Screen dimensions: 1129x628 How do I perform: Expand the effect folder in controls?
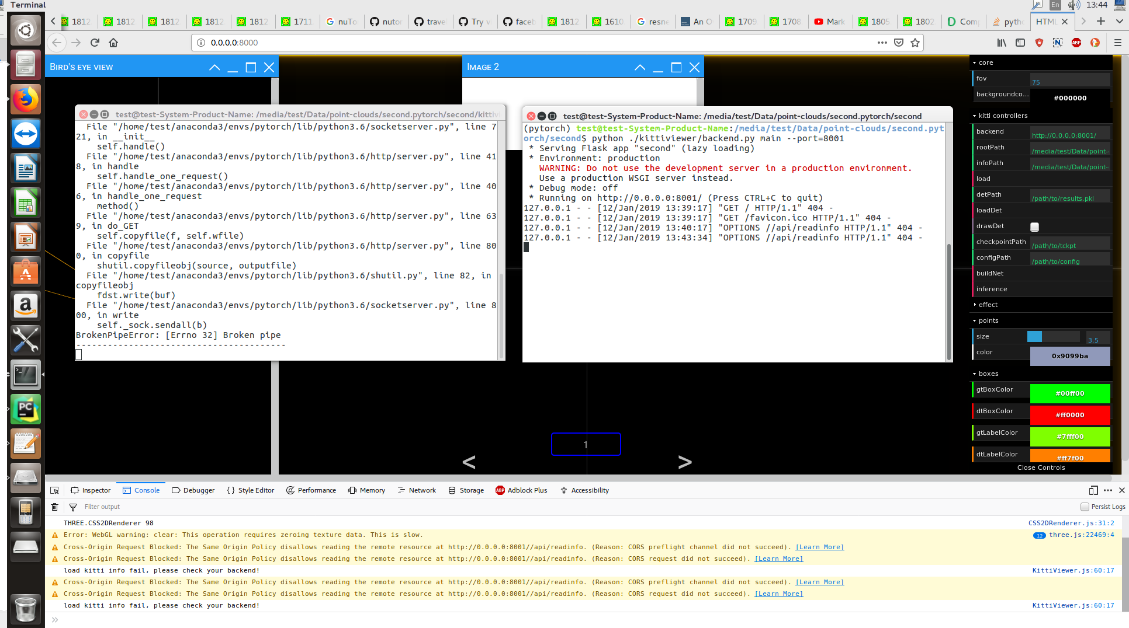(986, 304)
